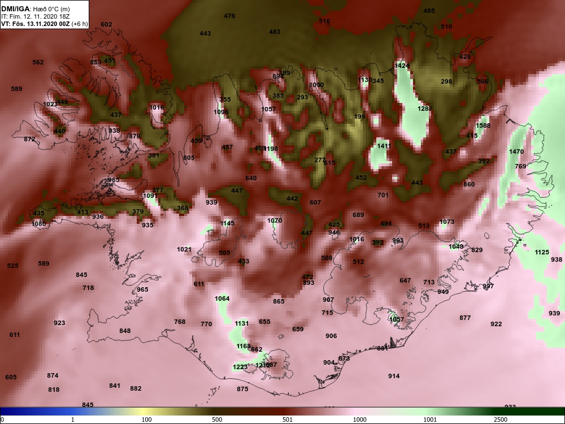
Task: Click the map value '1048'
Action: click(x=456, y=246)
